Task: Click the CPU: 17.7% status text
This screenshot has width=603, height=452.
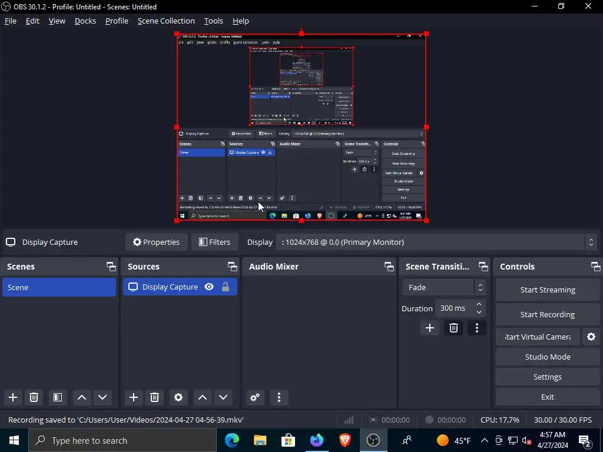Action: [x=499, y=420]
